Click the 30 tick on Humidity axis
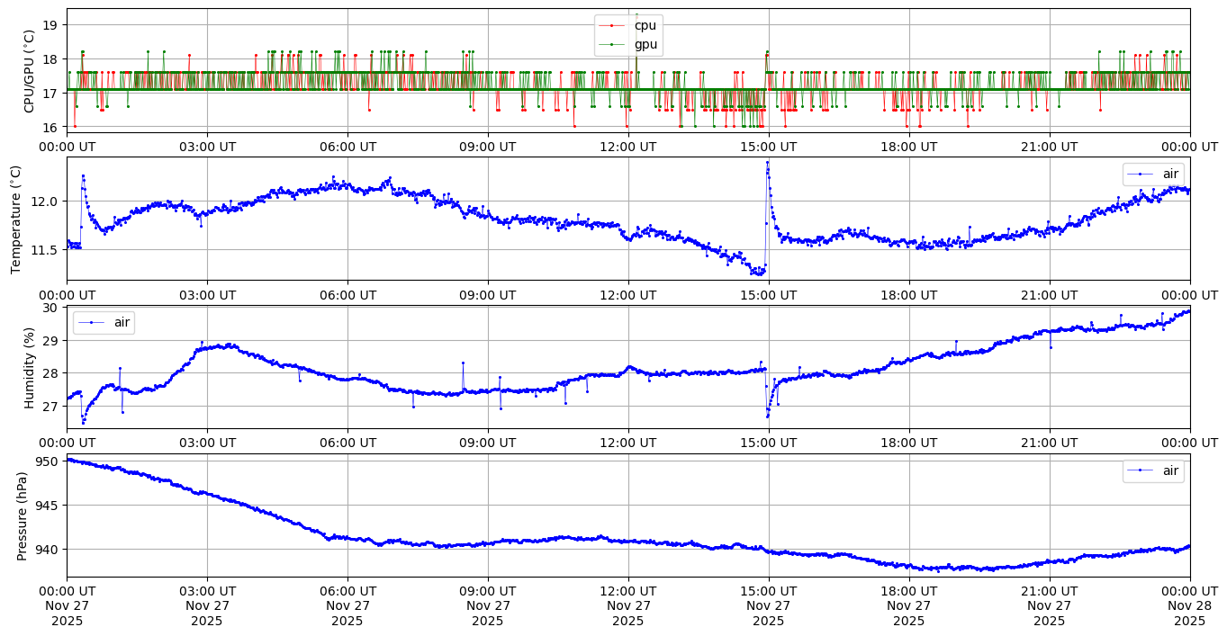 pos(52,308)
